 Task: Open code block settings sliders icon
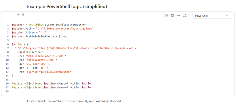click(185, 16)
